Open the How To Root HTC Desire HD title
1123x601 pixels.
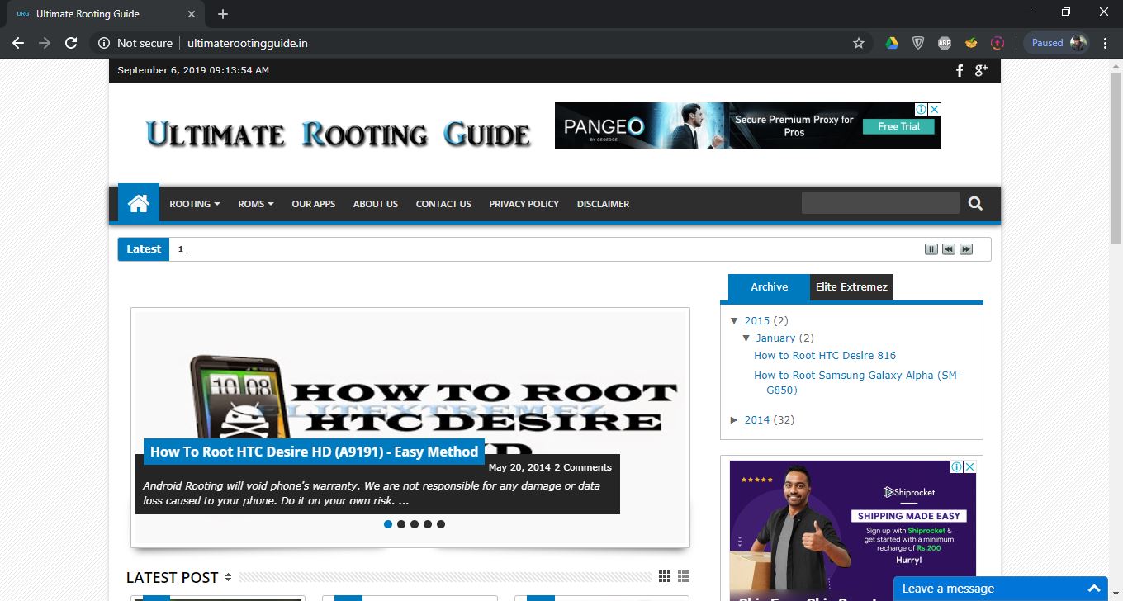(x=314, y=452)
